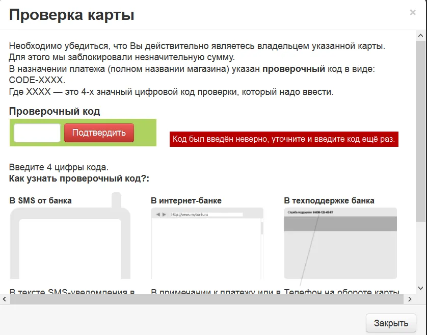427x335 pixels.
Task: Click horizontal scrollbar right arrow
Action: pyautogui.click(x=410, y=299)
